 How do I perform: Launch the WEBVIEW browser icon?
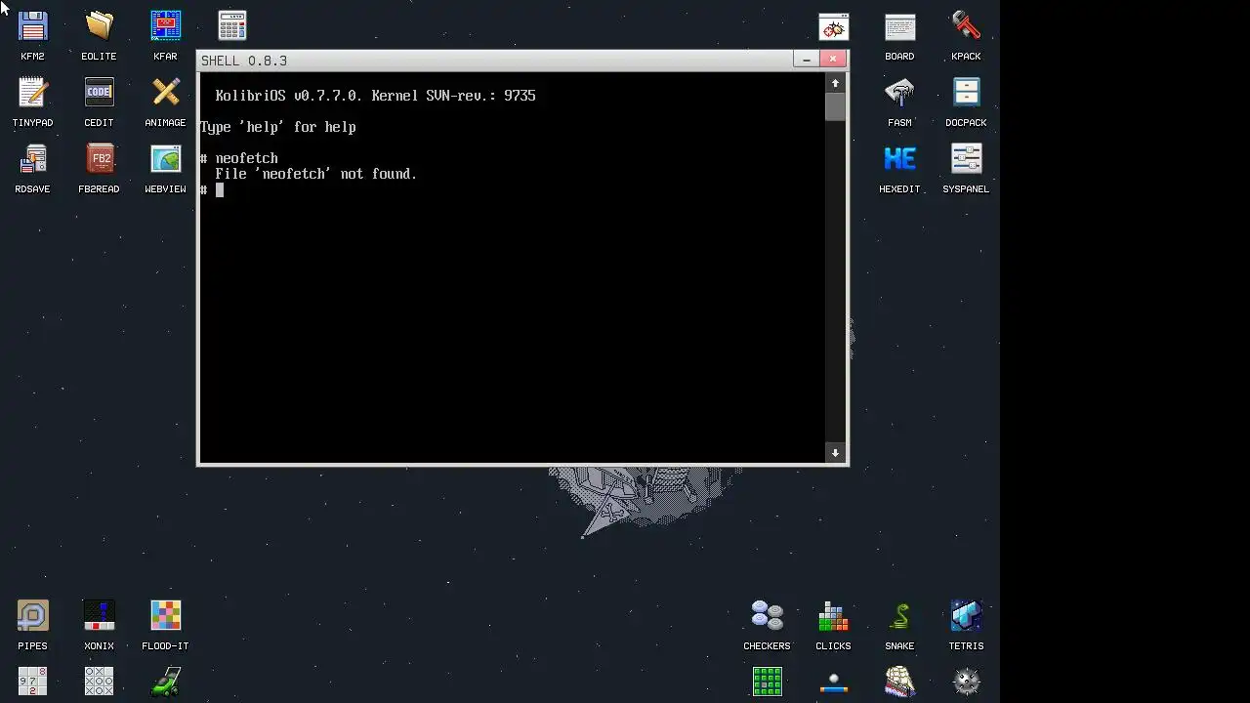pyautogui.click(x=165, y=159)
